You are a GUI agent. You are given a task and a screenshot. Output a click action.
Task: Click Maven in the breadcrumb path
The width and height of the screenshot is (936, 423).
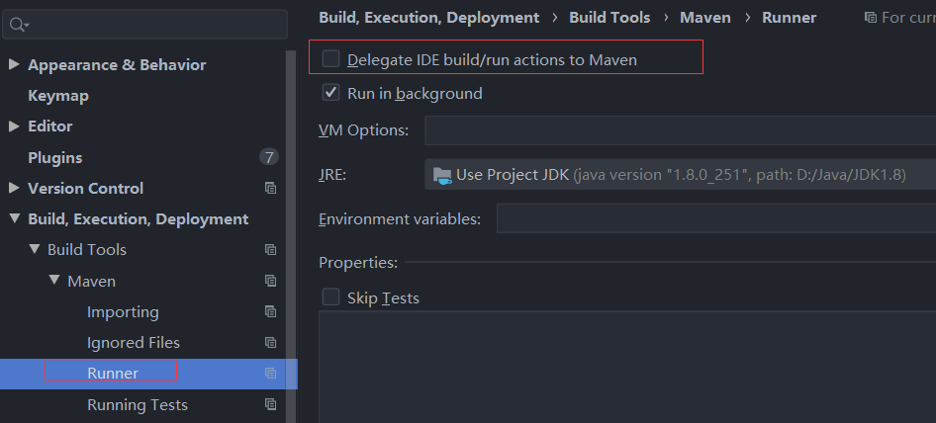[705, 18]
